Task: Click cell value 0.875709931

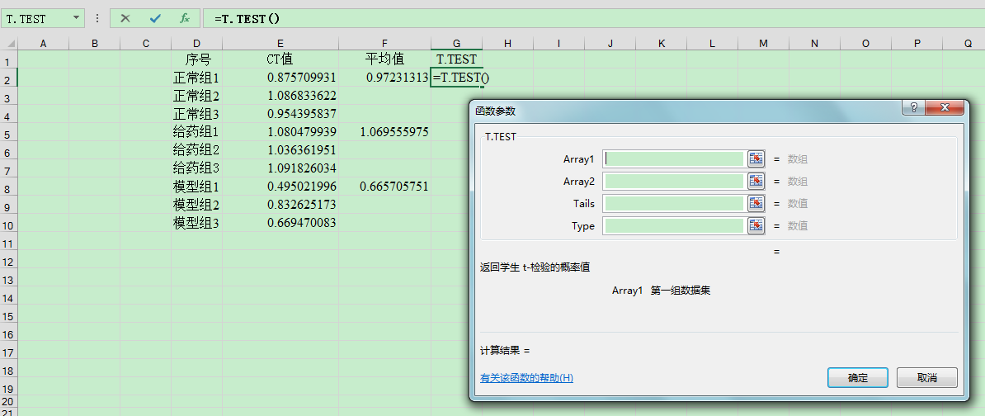Action: click(x=280, y=78)
